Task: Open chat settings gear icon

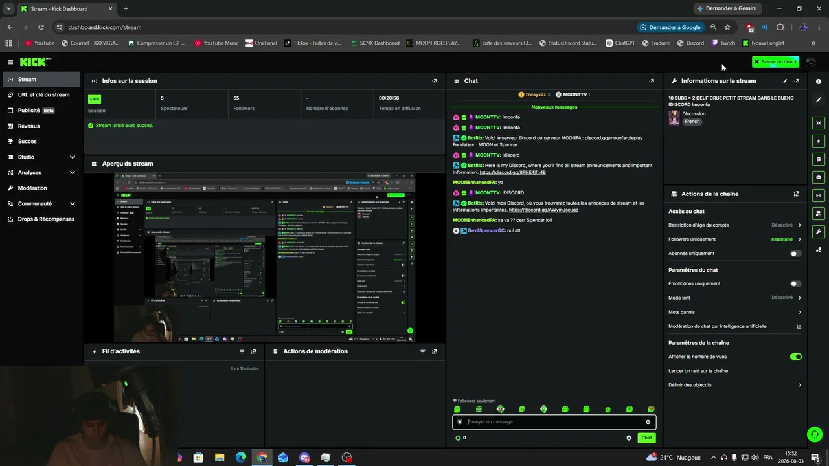Action: (x=629, y=438)
